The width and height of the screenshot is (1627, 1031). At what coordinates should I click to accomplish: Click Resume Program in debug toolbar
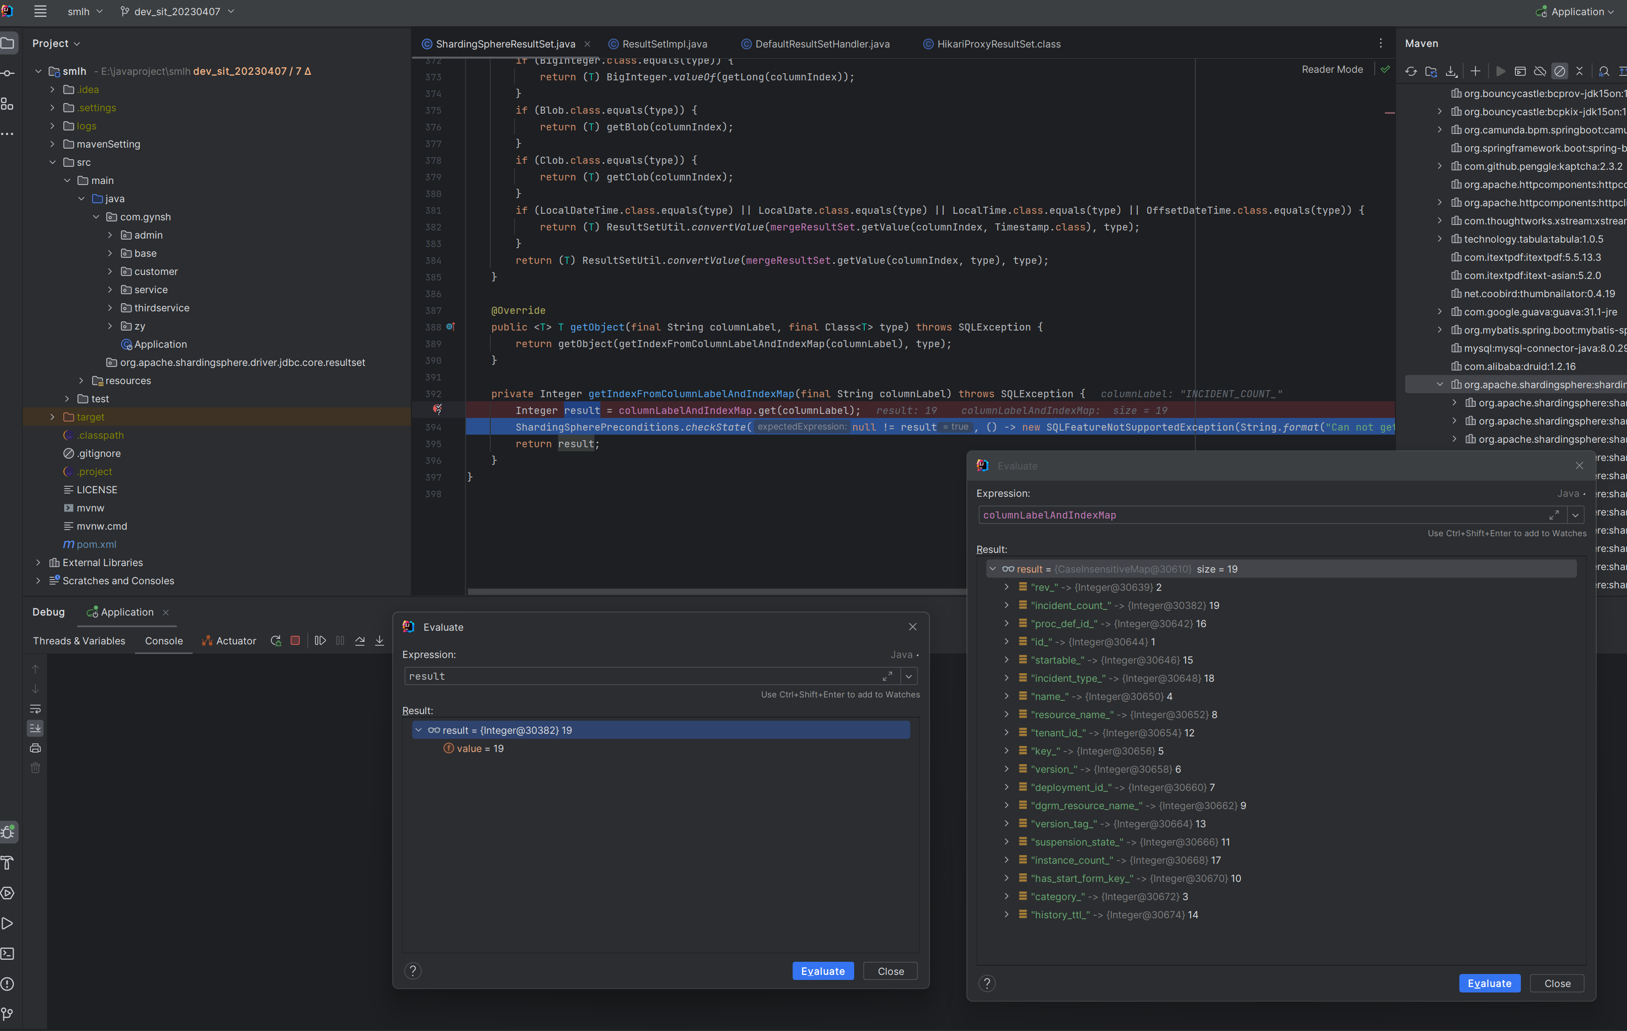(x=320, y=640)
